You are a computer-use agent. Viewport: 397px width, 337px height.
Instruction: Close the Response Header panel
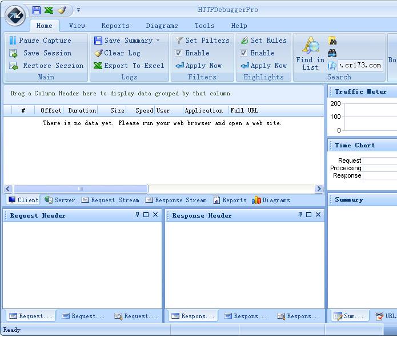coord(318,215)
